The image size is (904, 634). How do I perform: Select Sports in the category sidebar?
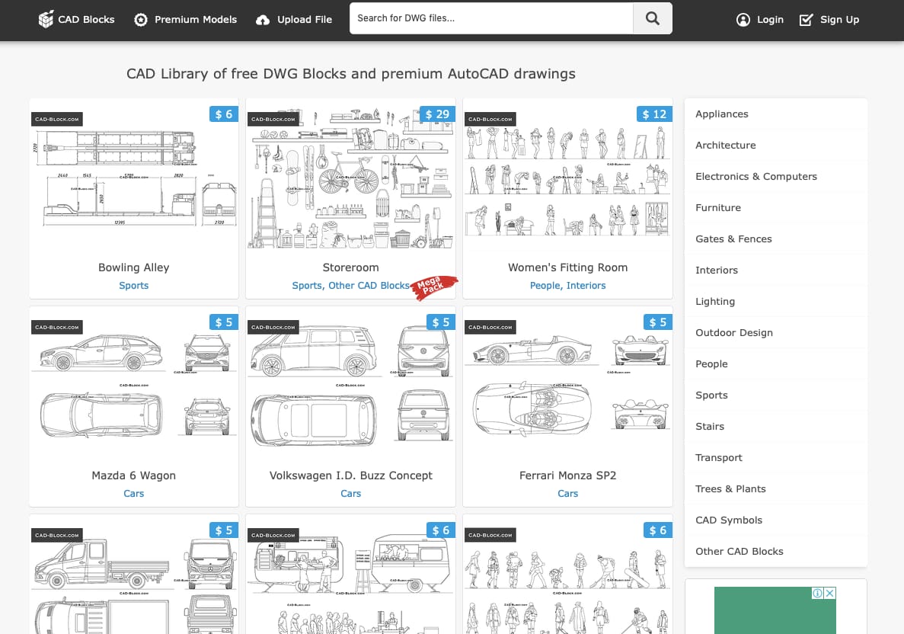tap(776, 395)
